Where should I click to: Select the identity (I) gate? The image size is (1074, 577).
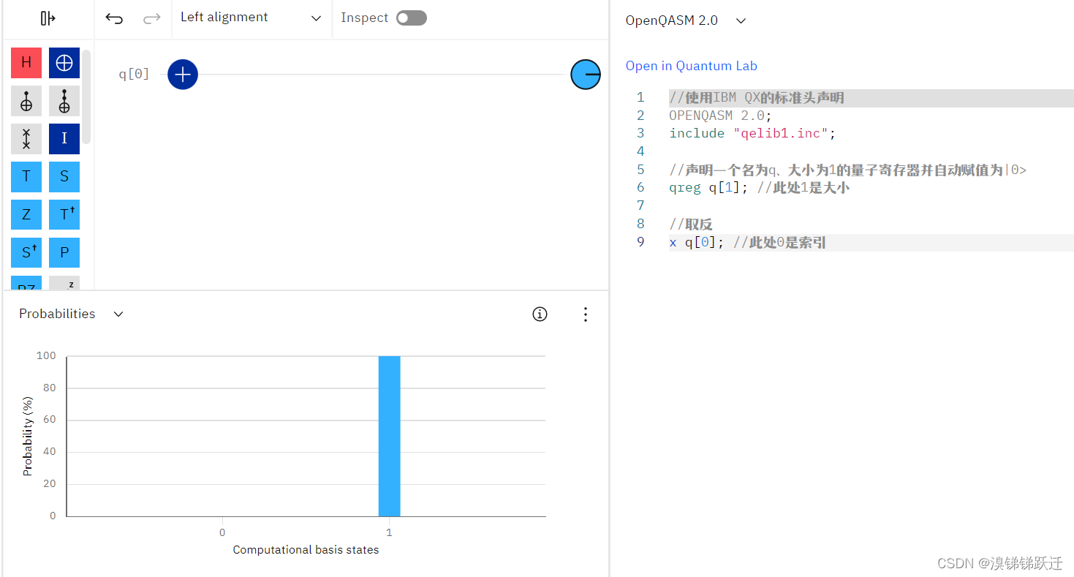pos(64,139)
